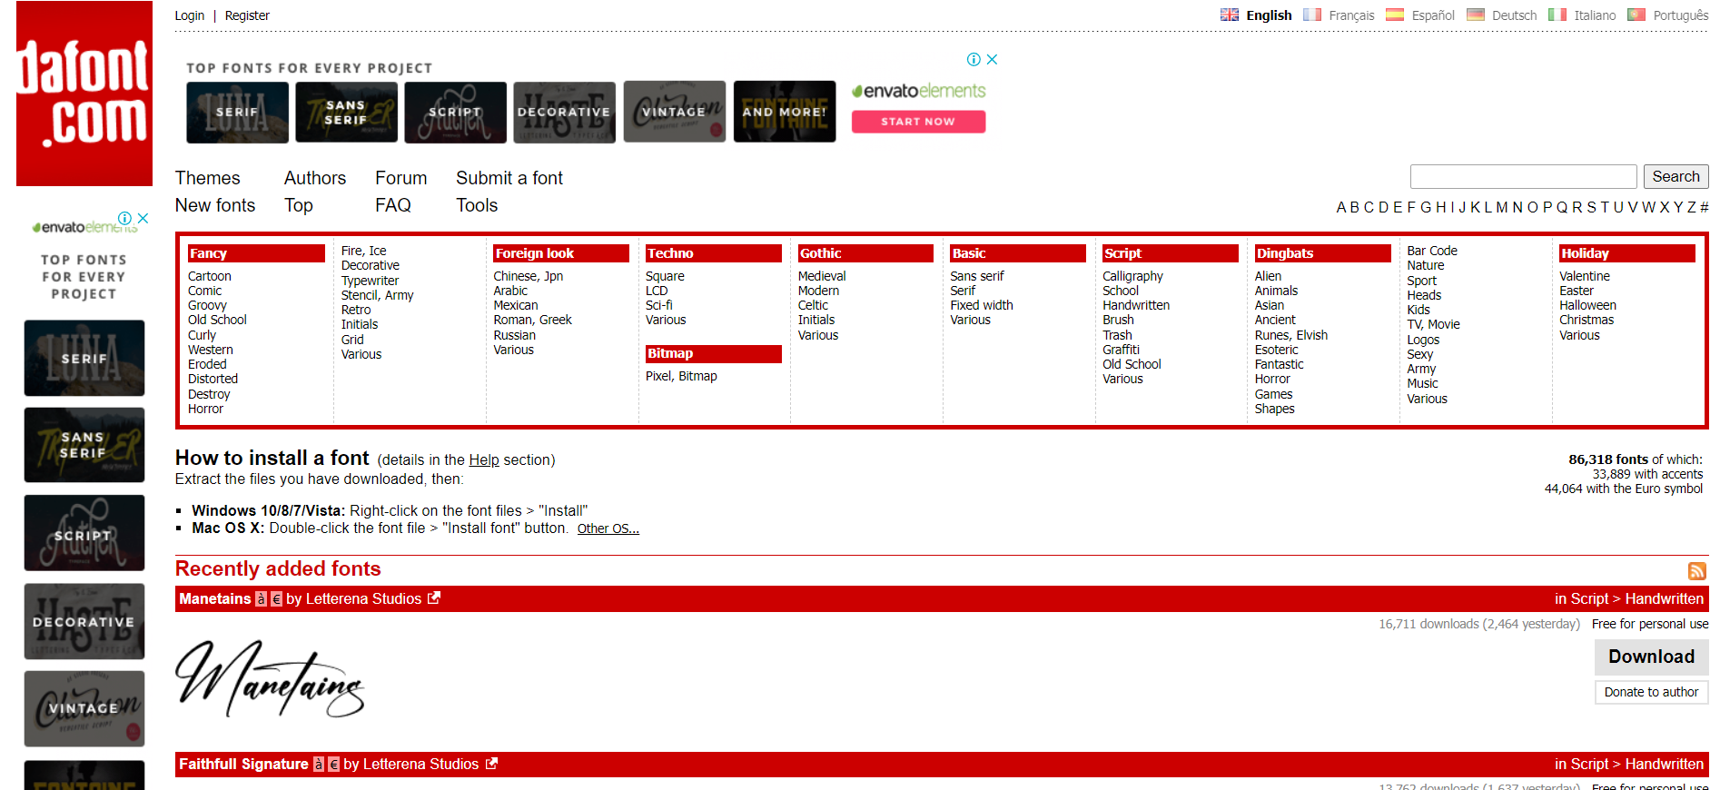Select the Français flag icon
1720x790 pixels.
[1311, 15]
